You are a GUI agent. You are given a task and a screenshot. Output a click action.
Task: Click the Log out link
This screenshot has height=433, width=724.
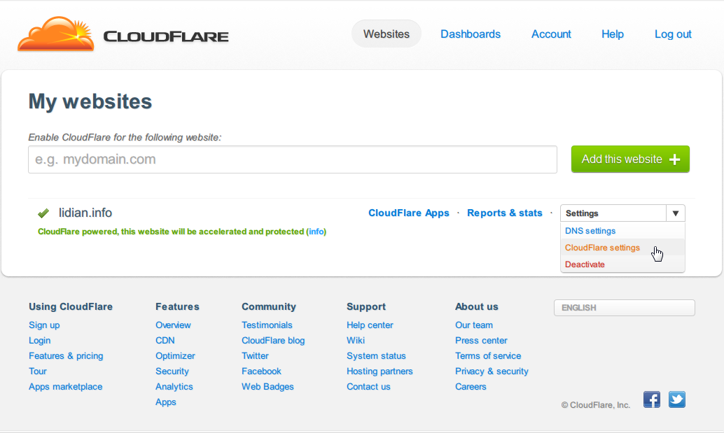673,34
